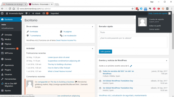Viewport: 174px width, 97px height.
Task: Open 3rd Global WordPress Translation Day event
Action: [x=118, y=81]
